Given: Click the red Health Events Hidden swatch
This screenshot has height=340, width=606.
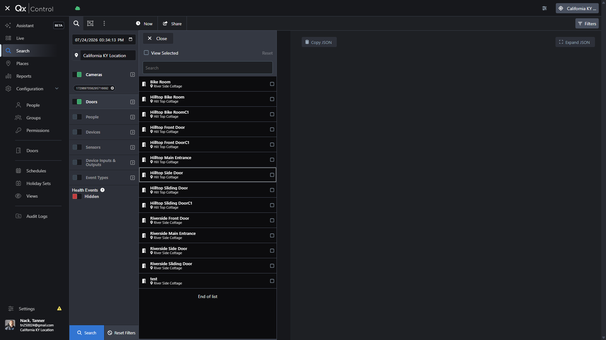Looking at the screenshot, I should point(75,196).
